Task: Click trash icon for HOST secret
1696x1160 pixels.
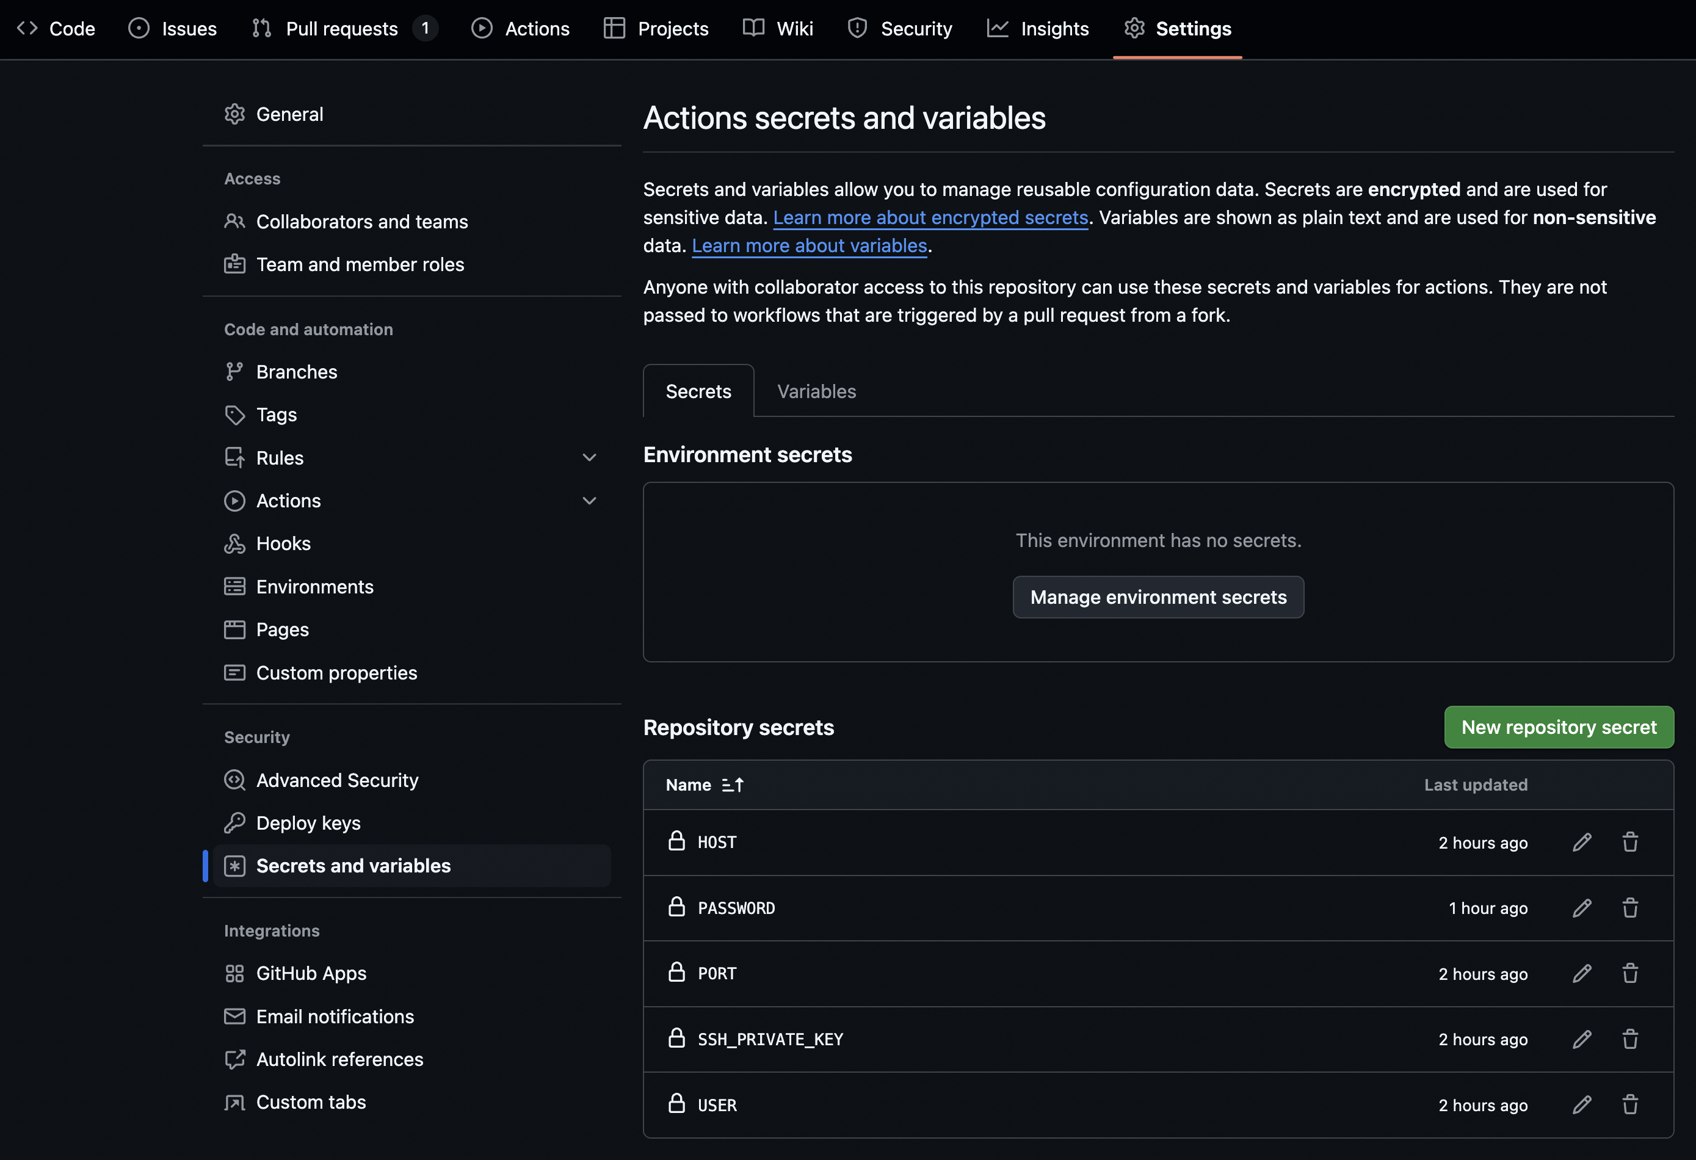Action: (x=1629, y=842)
